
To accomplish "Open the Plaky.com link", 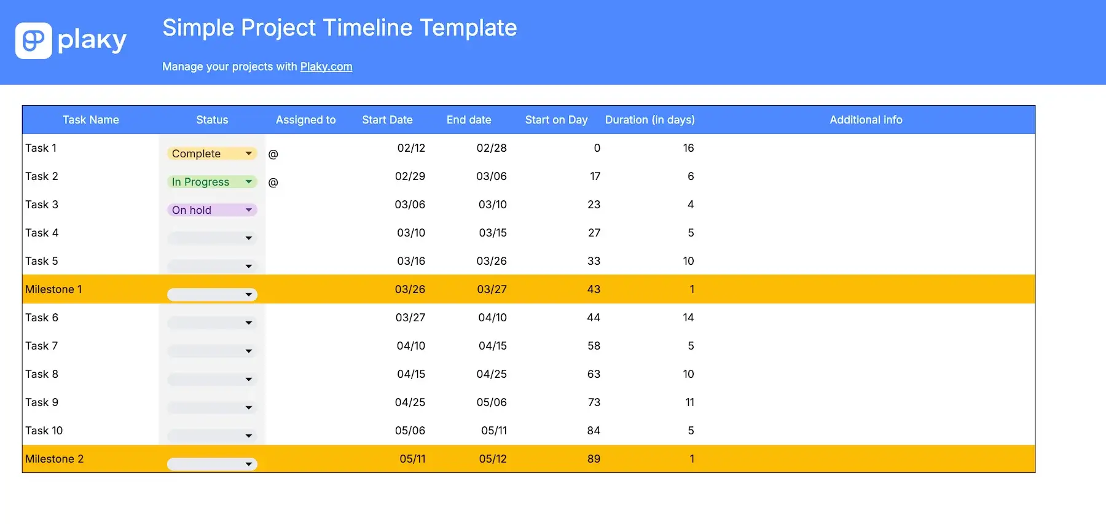I will click(x=326, y=66).
